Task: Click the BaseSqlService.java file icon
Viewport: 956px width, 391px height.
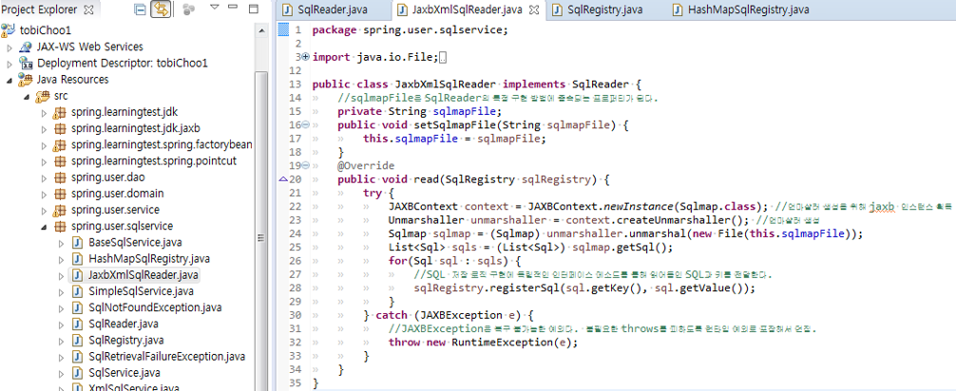Action: pyautogui.click(x=77, y=243)
